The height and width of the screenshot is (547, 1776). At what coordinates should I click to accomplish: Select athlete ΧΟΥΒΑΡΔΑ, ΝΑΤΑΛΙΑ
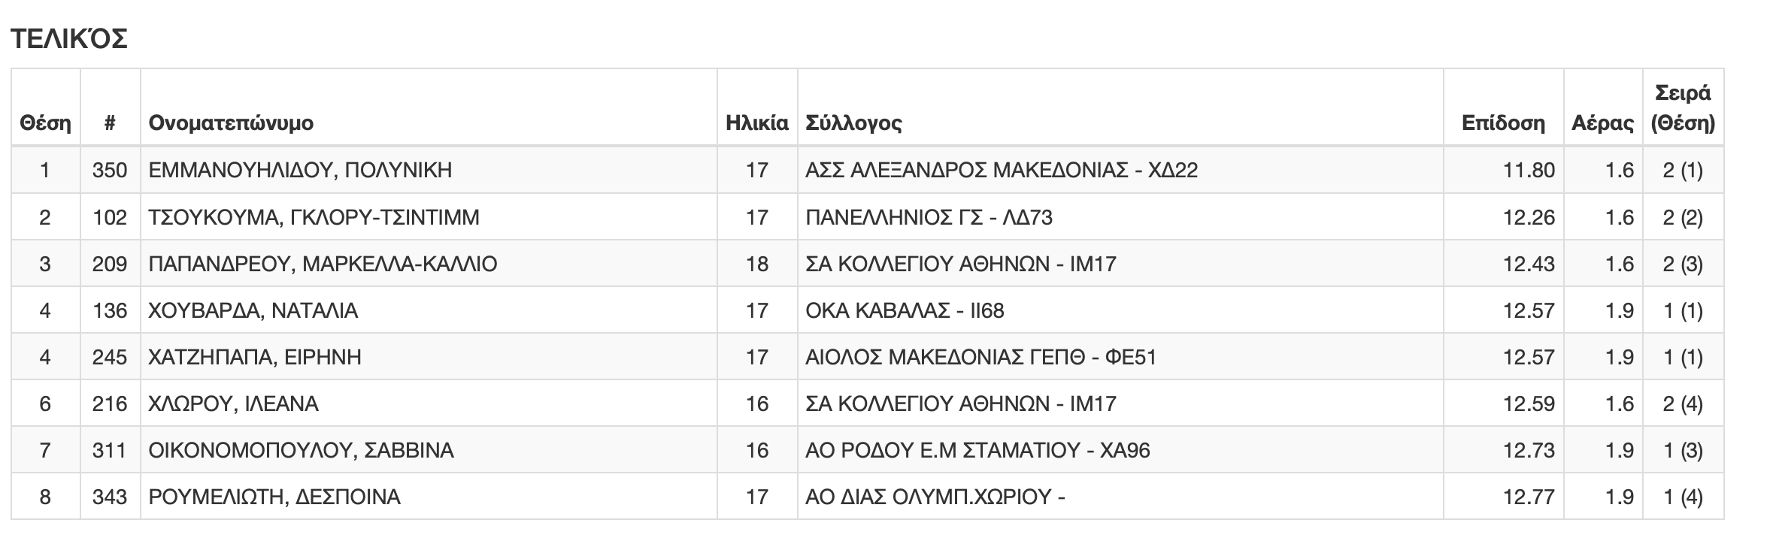pos(253,310)
